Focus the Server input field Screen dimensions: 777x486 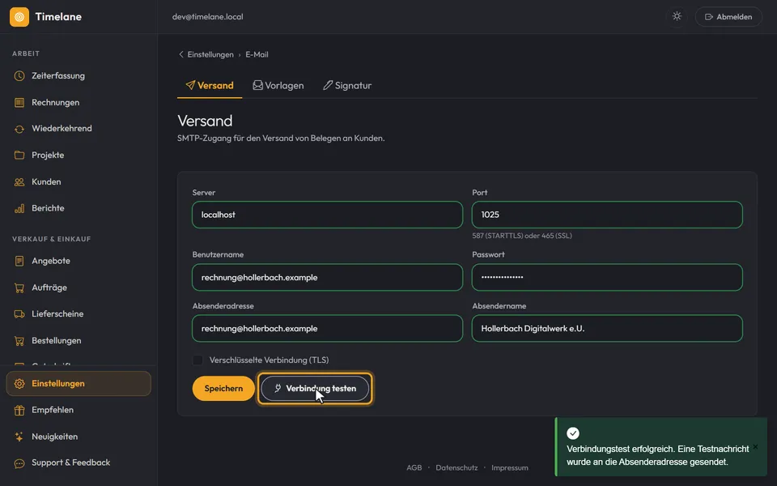328,215
